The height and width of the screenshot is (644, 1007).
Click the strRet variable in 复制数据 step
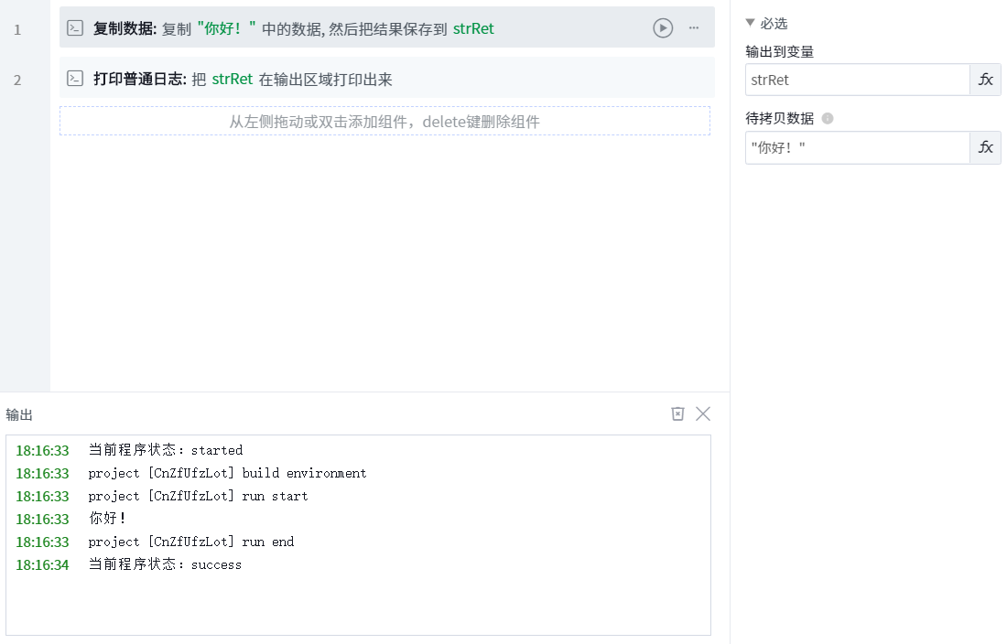(473, 29)
